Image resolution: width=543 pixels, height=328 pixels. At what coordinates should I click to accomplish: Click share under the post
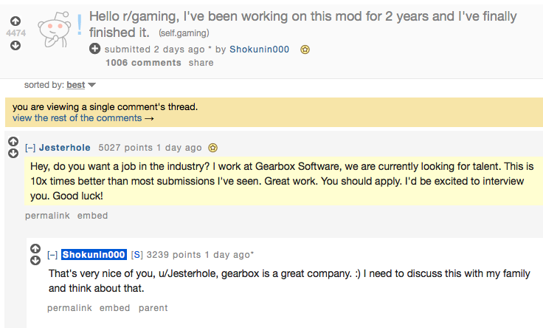point(201,63)
